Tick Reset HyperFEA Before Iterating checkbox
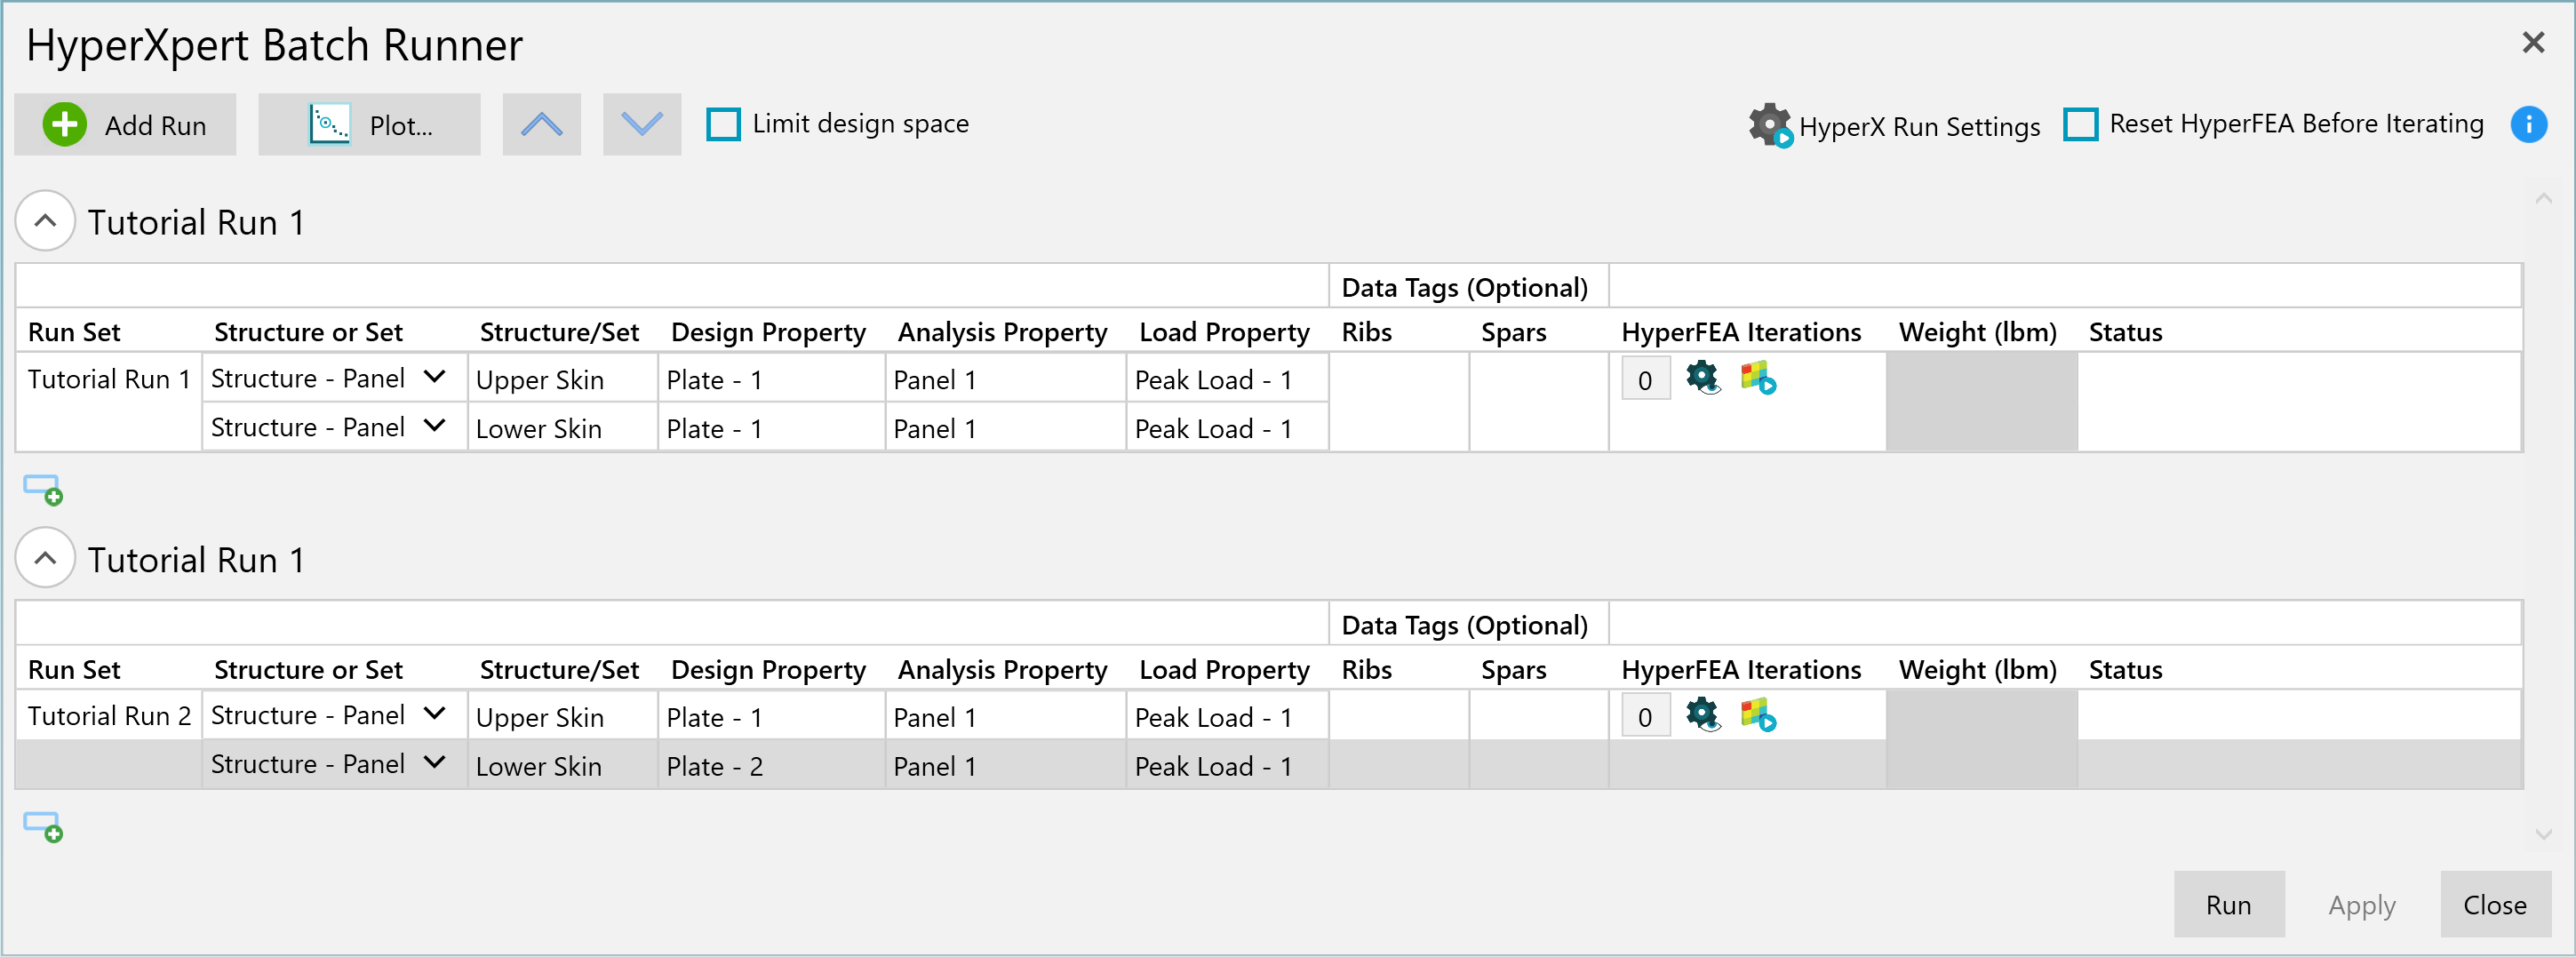The image size is (2576, 957). coord(2081,125)
